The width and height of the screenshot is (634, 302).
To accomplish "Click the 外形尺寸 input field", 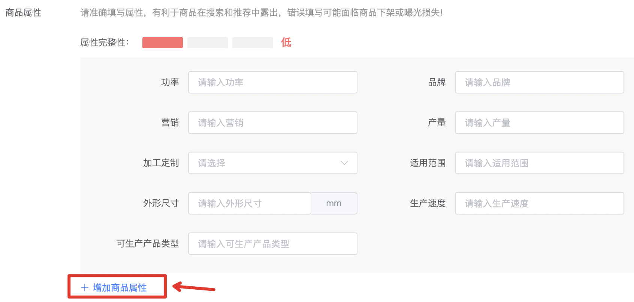I will point(250,203).
